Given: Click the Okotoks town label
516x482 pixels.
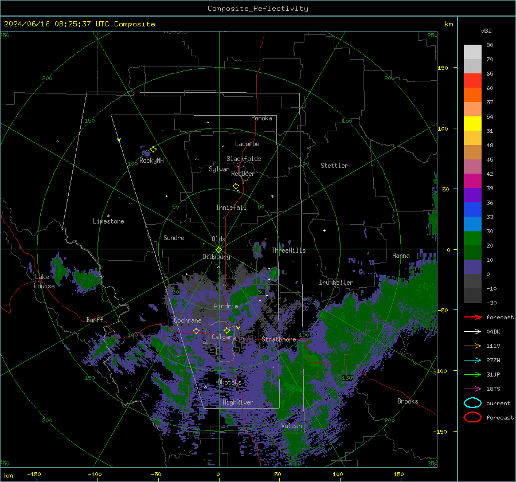Looking at the screenshot, I should click(x=229, y=382).
